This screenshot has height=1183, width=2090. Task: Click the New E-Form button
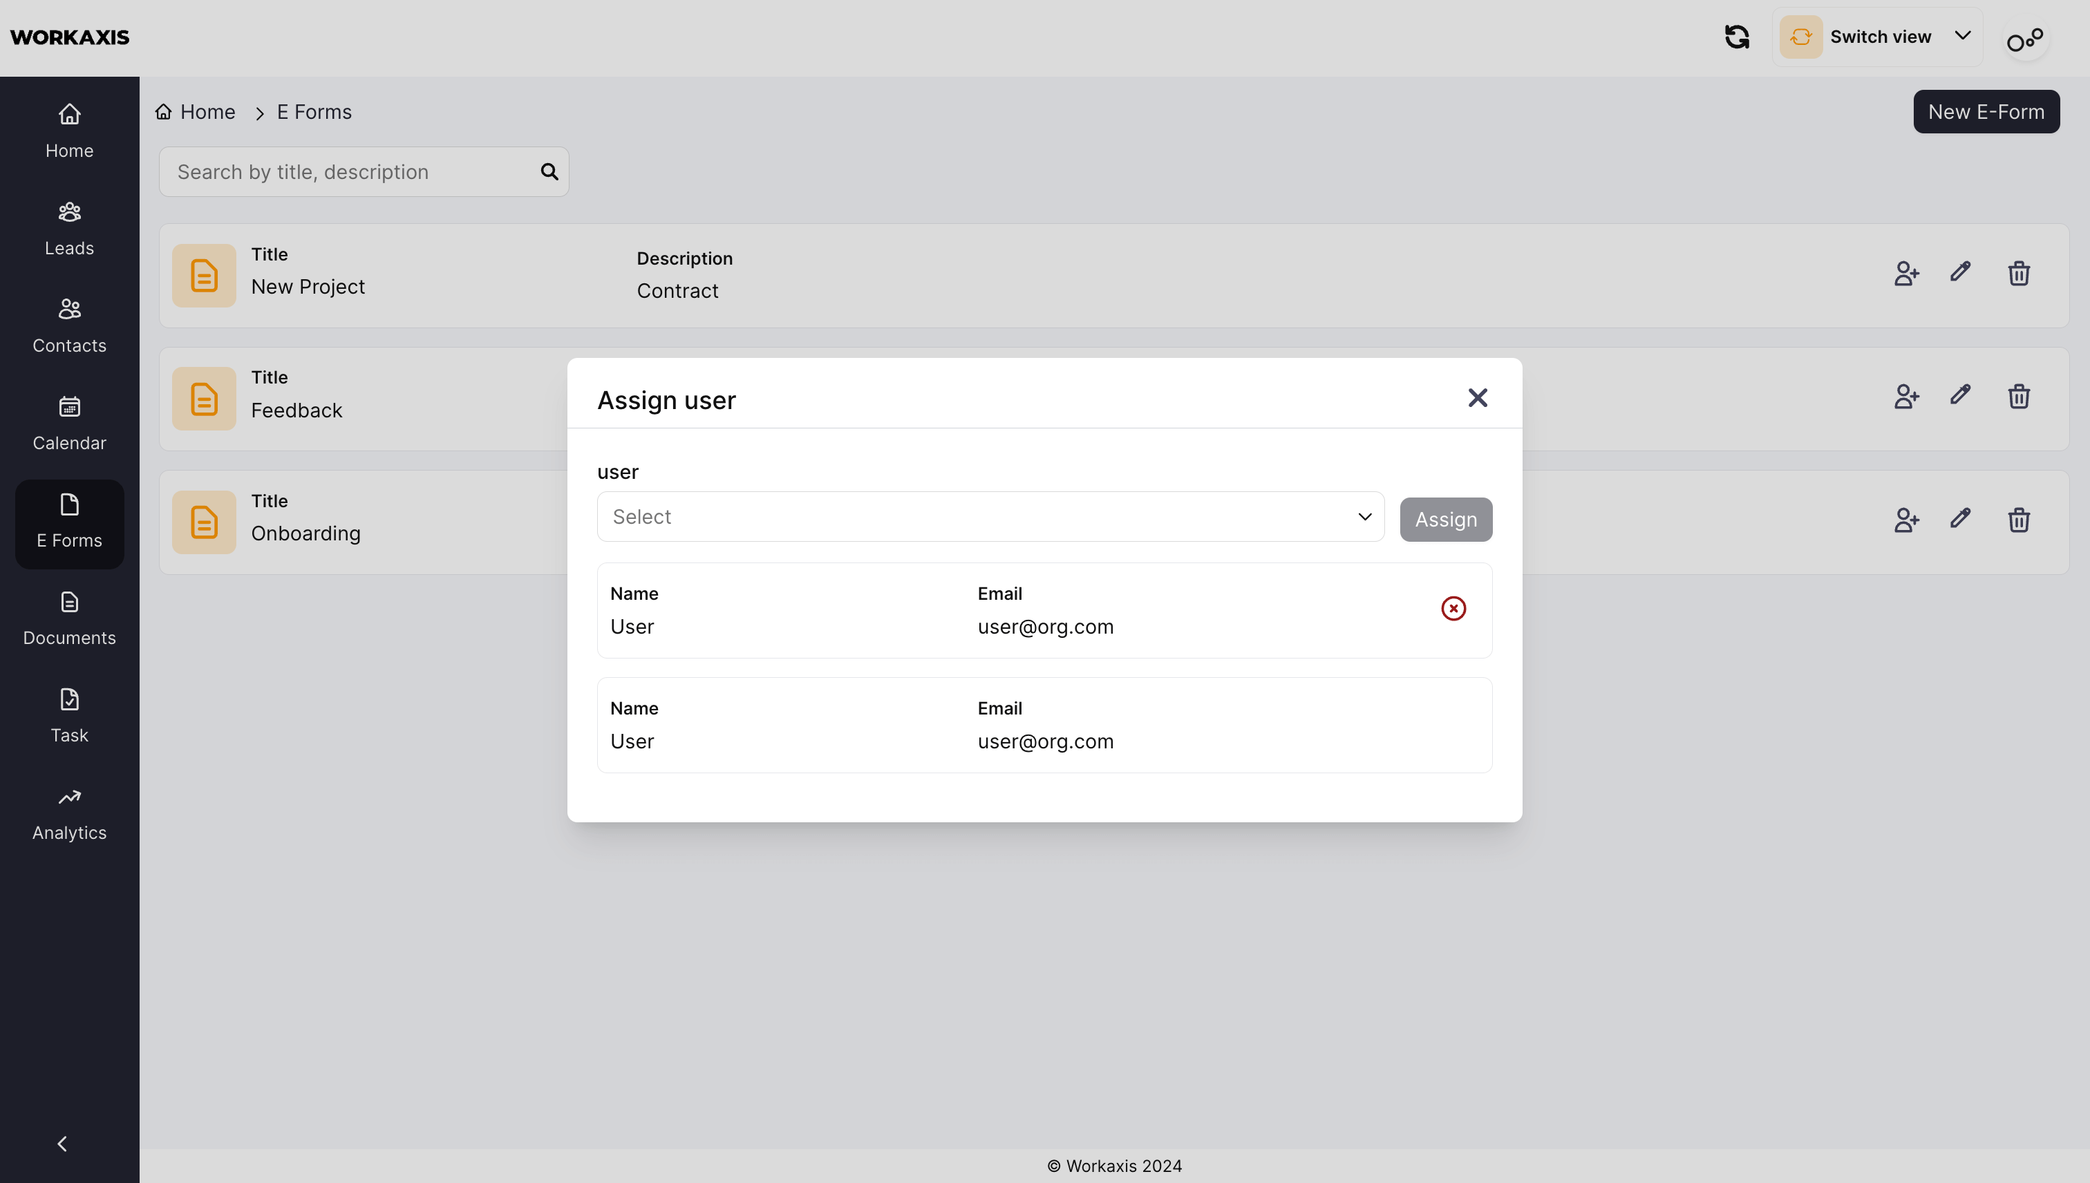pos(1985,112)
